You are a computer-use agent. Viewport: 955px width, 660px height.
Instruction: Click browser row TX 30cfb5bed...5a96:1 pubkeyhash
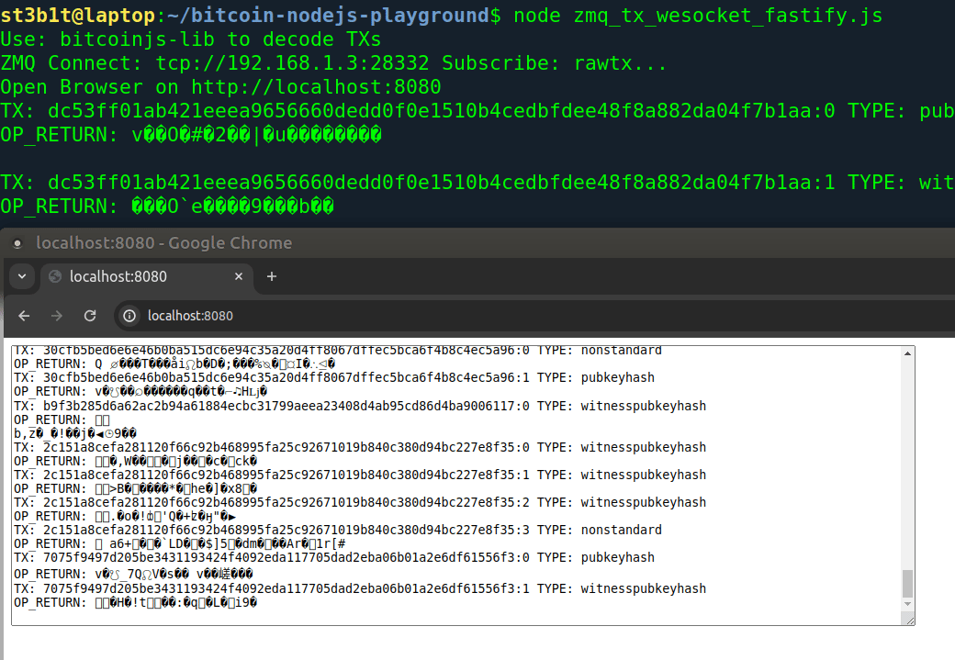(333, 377)
